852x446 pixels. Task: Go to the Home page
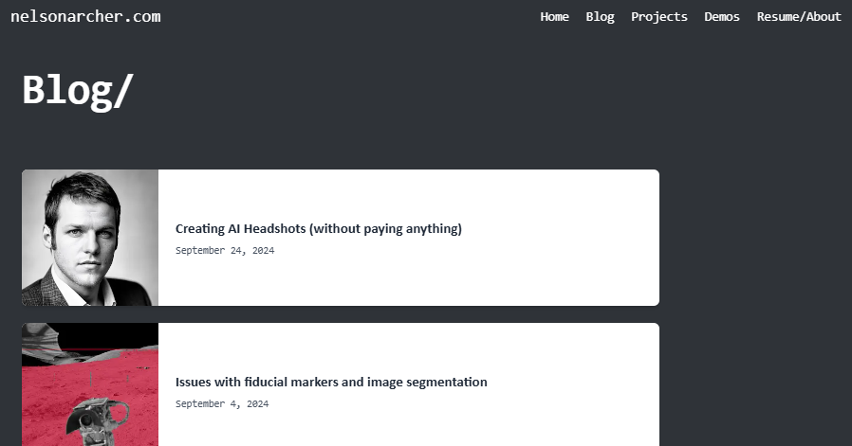pyautogui.click(x=554, y=16)
